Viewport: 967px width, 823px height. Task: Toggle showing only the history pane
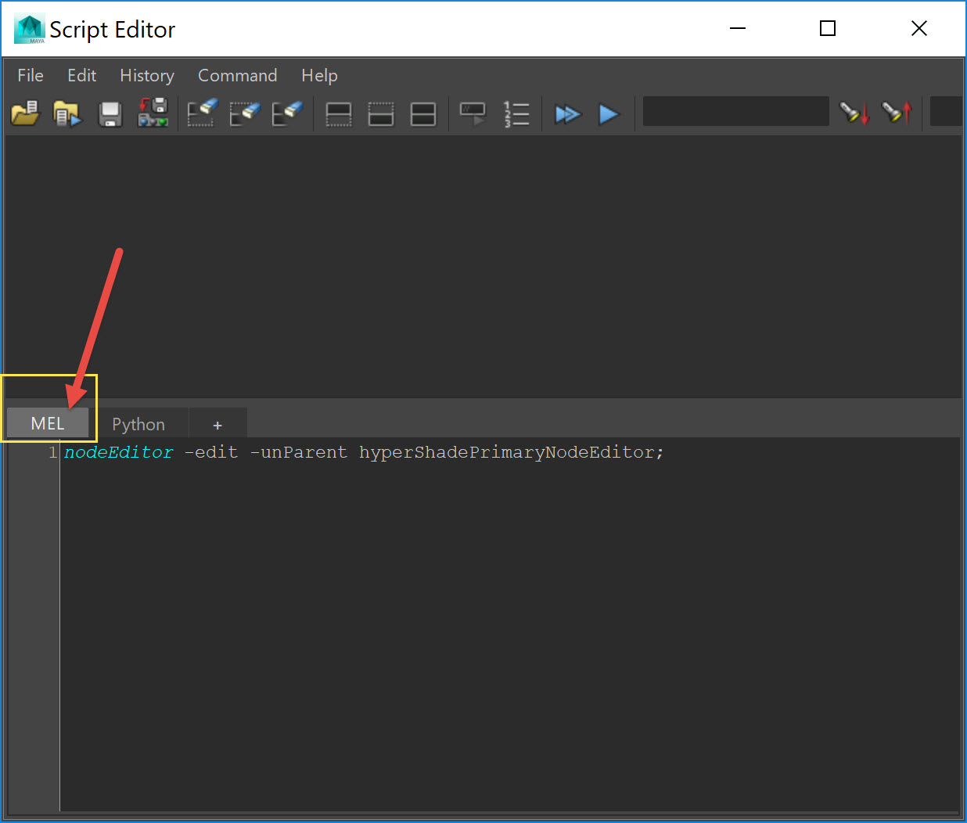[x=338, y=114]
